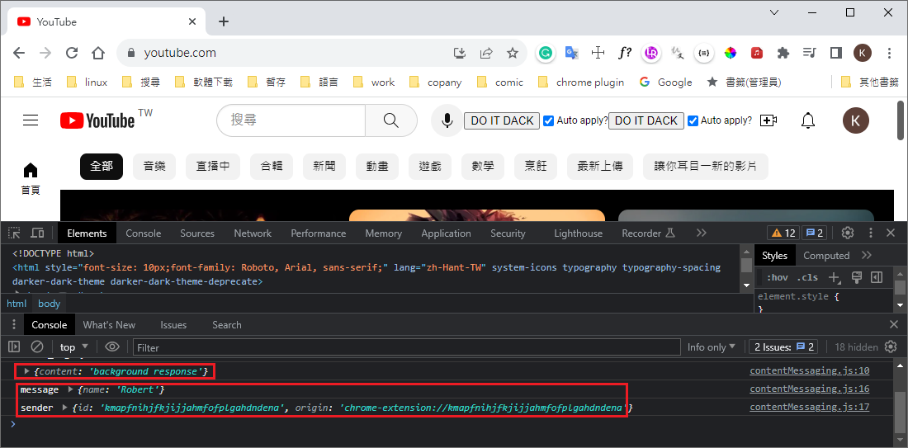The height and width of the screenshot is (448, 908).
Task: Switch to the Network tab in DevTools
Action: point(253,233)
